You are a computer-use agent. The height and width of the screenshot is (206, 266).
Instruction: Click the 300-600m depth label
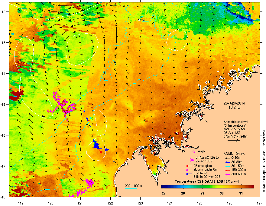[238, 174]
